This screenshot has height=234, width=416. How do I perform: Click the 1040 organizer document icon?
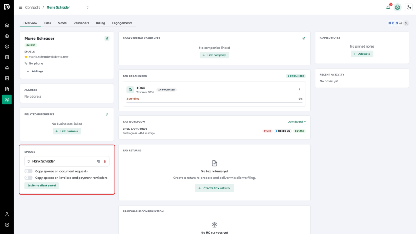tap(130, 90)
